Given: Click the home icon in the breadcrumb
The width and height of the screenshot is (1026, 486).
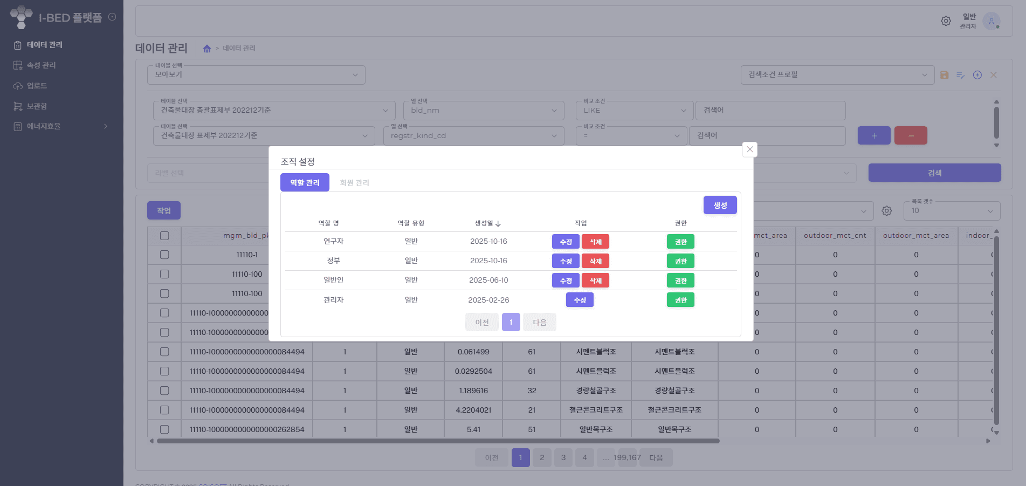Looking at the screenshot, I should (207, 49).
